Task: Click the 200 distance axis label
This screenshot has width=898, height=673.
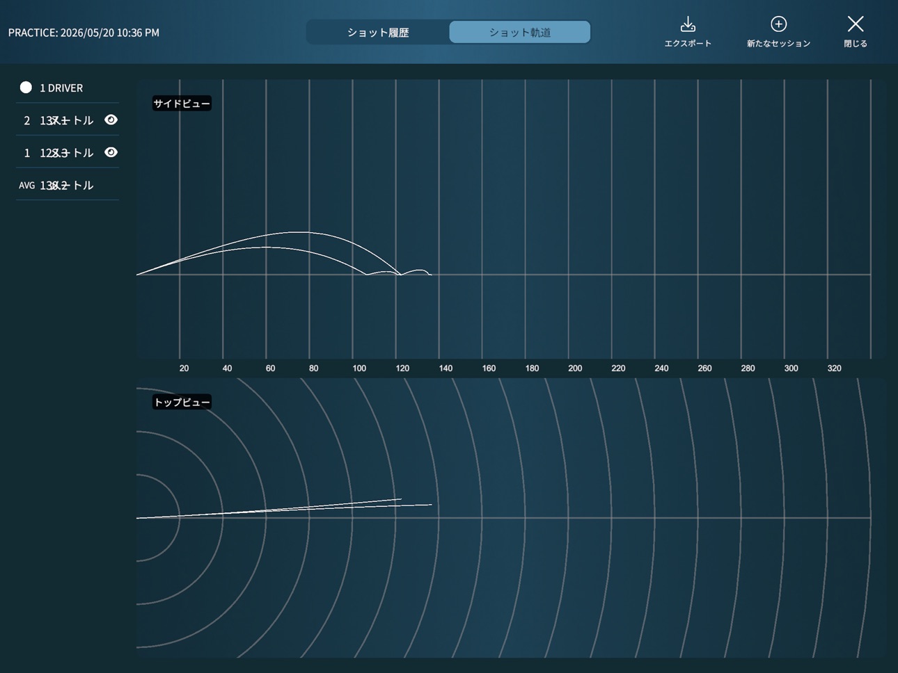Action: (x=575, y=368)
